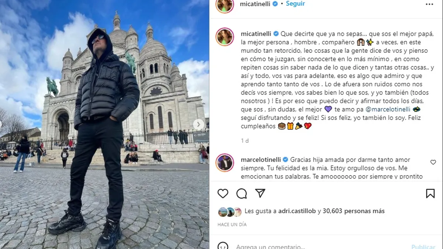Open marcelotinelli's avatar in the comments
The width and height of the screenshot is (443, 249).
point(224,163)
